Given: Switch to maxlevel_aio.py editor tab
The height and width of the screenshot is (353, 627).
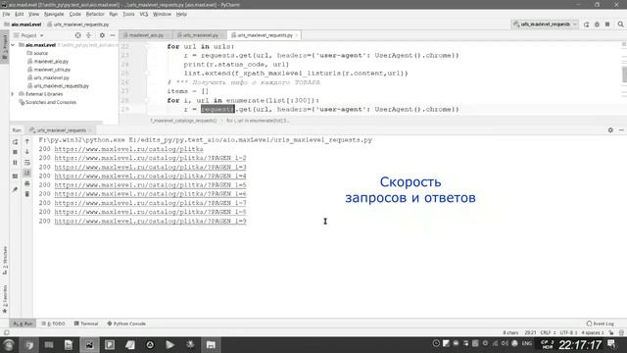Looking at the screenshot, I should 146,35.
